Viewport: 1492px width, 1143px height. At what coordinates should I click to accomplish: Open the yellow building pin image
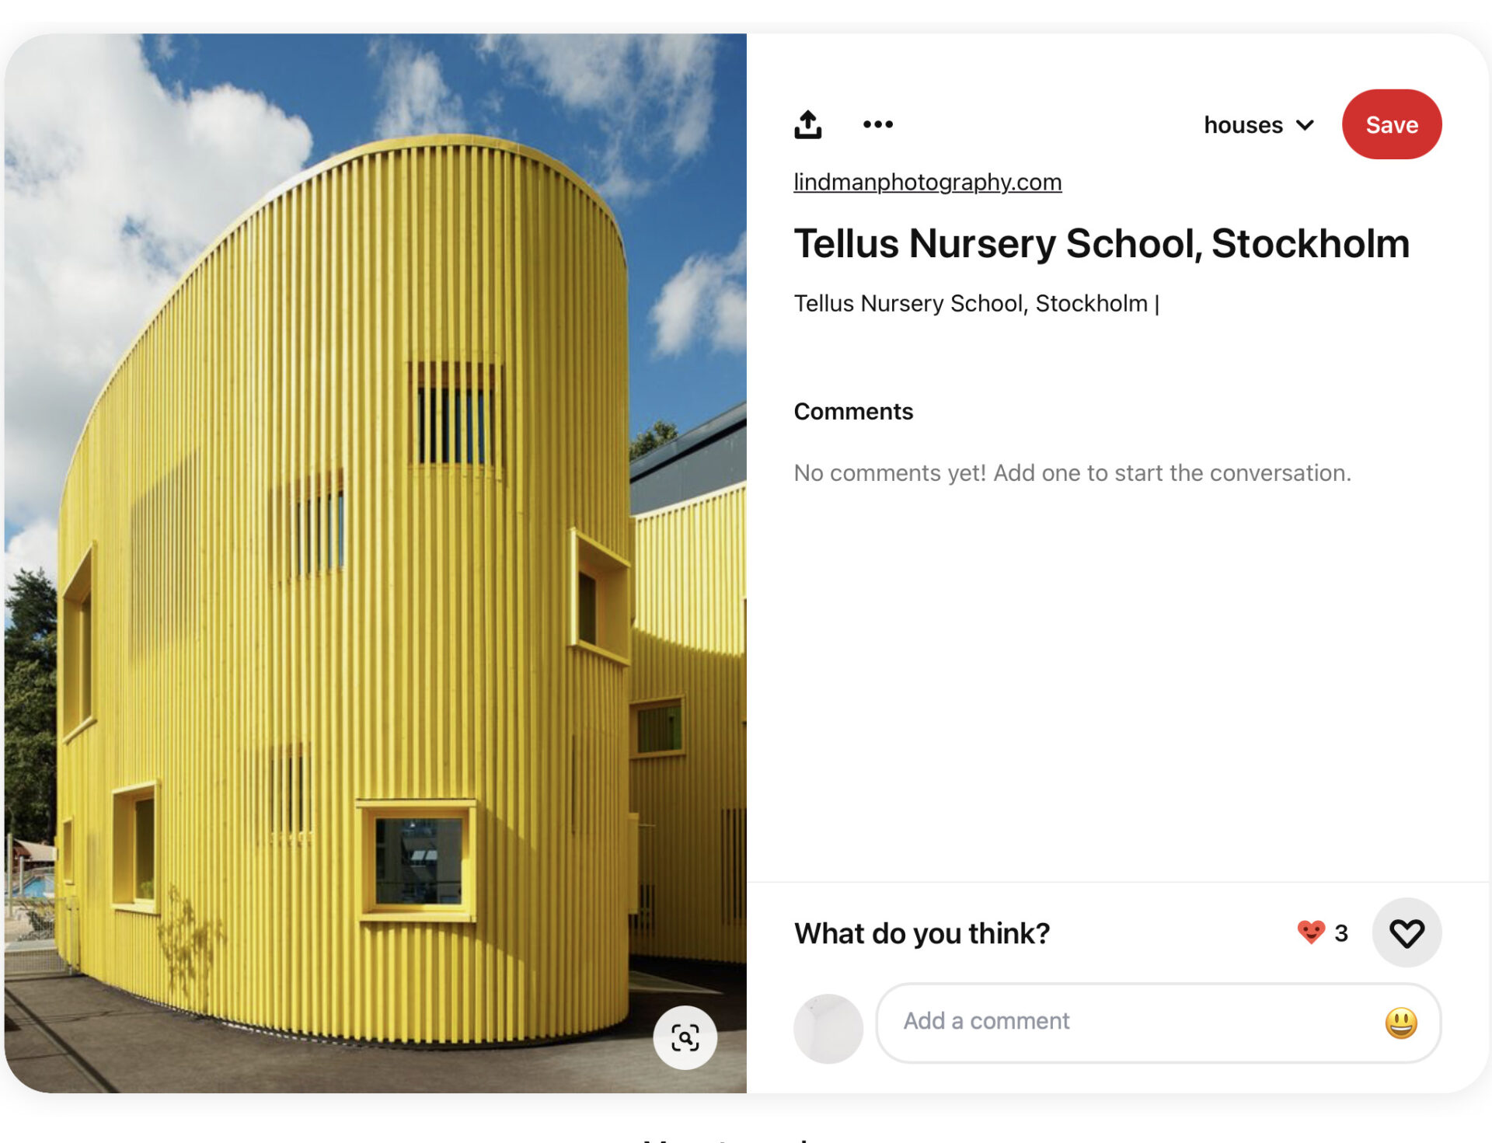coord(375,563)
